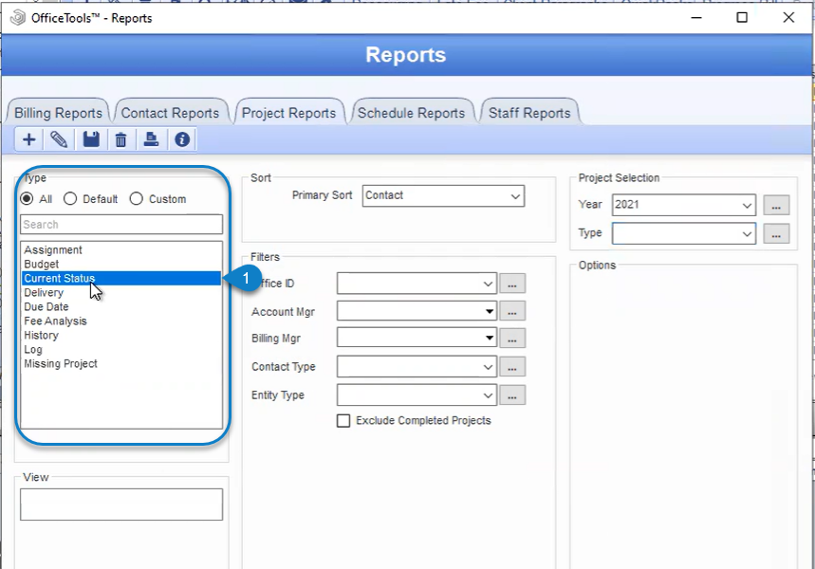Open the Staff Reports tab

(529, 113)
